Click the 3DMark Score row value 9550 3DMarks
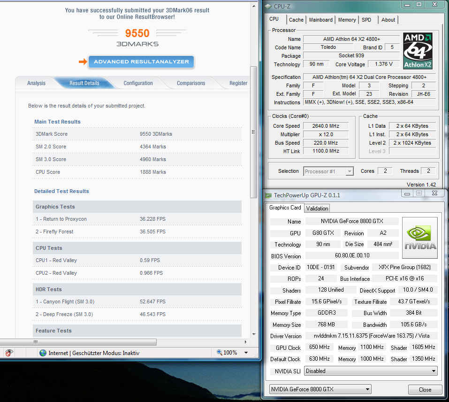 point(156,134)
